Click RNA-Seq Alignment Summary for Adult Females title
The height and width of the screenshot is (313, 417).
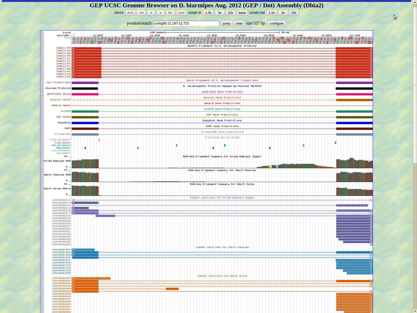[222, 170]
